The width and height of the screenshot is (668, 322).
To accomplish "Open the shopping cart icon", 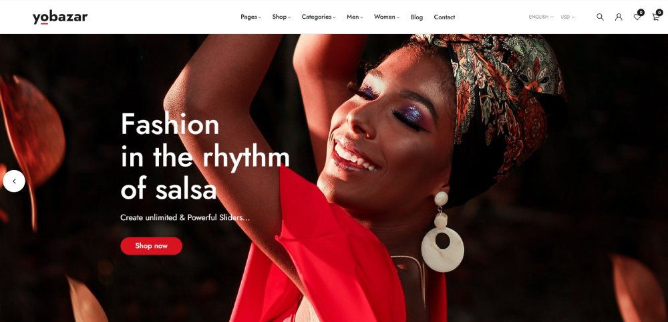I will pos(656,17).
